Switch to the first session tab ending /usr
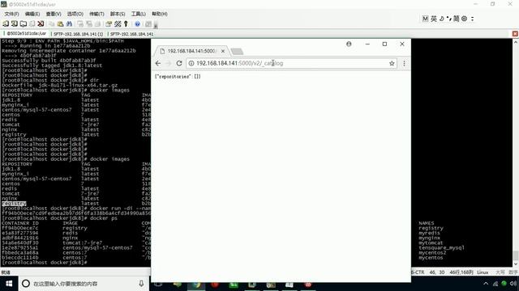519x291 pixels. coord(26,34)
